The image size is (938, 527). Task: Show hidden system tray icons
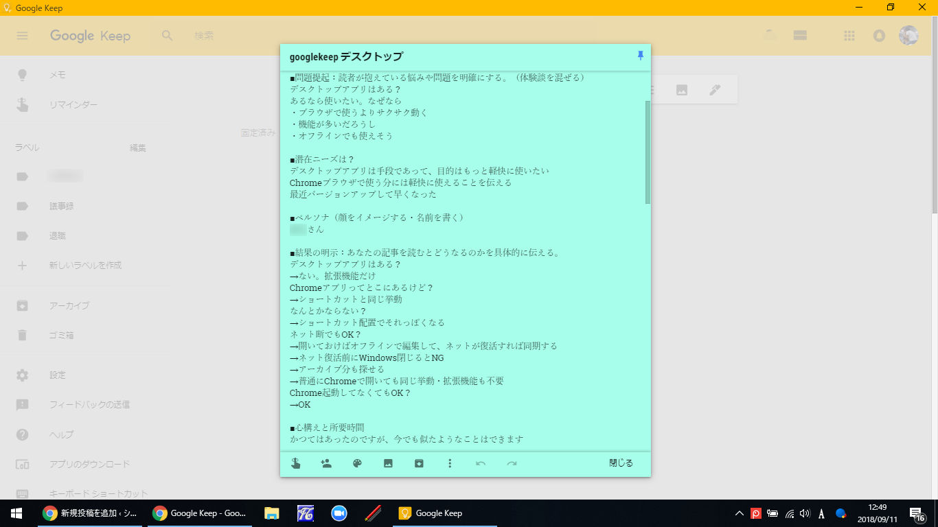pyautogui.click(x=739, y=513)
